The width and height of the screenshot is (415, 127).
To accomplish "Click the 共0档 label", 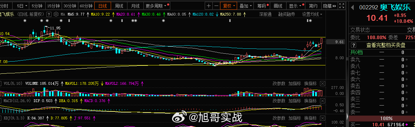I will point(357,52).
